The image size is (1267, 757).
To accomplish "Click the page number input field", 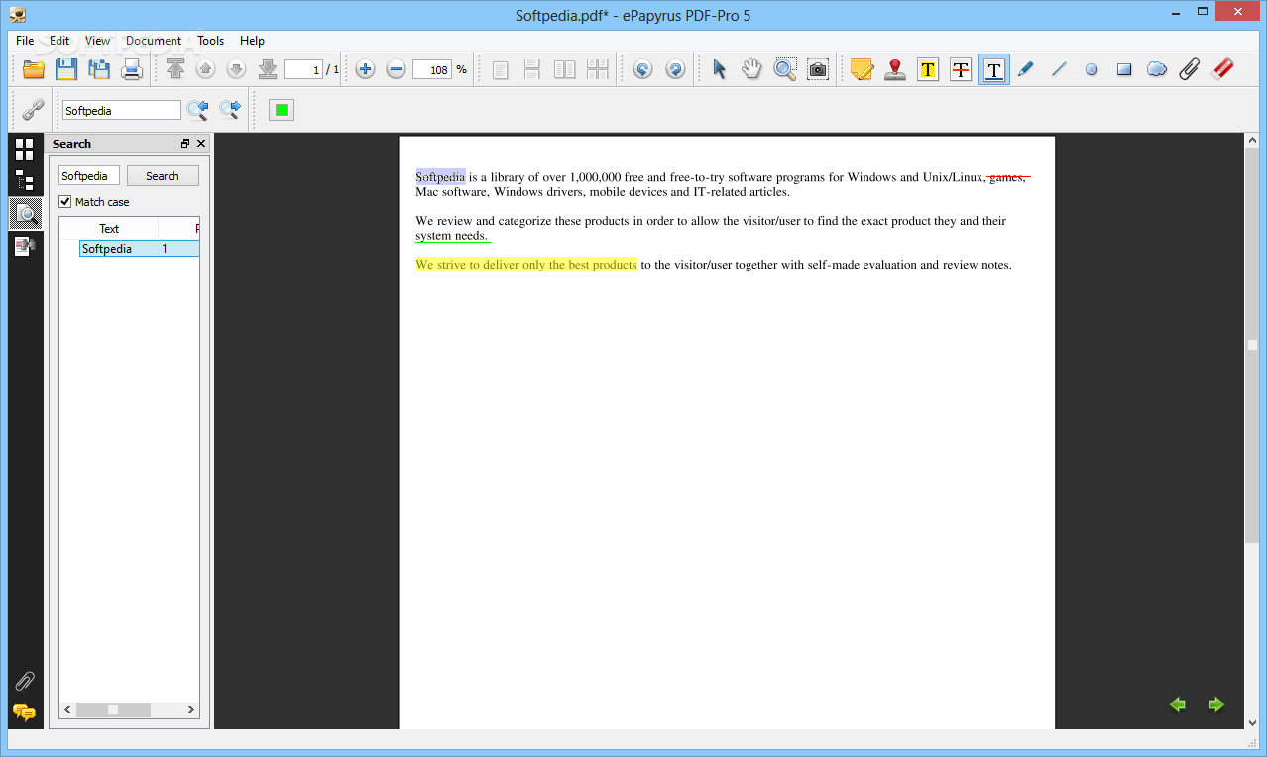I will click(x=303, y=69).
